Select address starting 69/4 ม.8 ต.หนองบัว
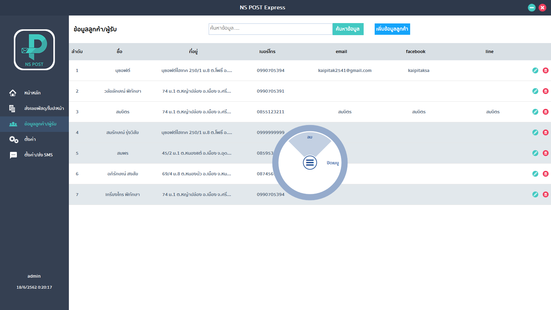551x310 pixels. click(197, 174)
